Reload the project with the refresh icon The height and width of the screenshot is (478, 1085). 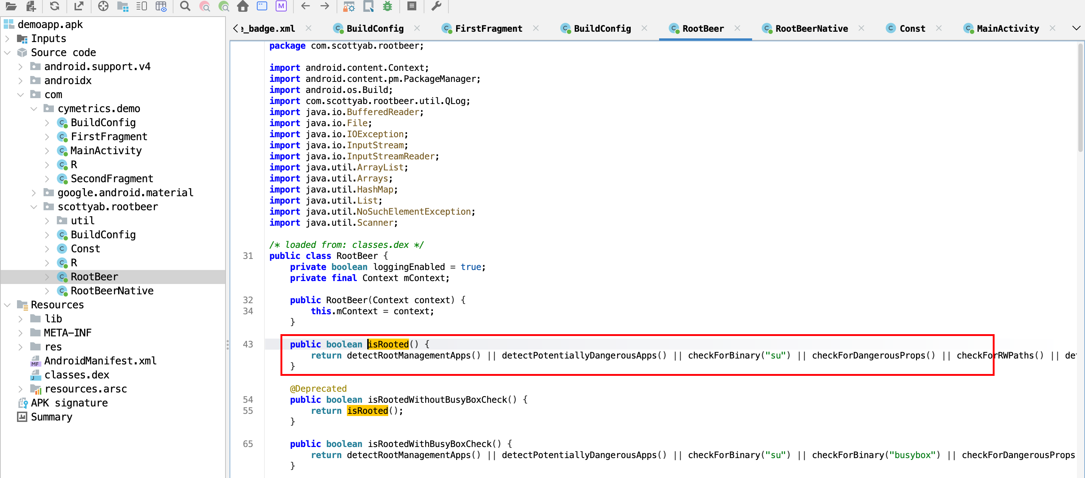54,6
